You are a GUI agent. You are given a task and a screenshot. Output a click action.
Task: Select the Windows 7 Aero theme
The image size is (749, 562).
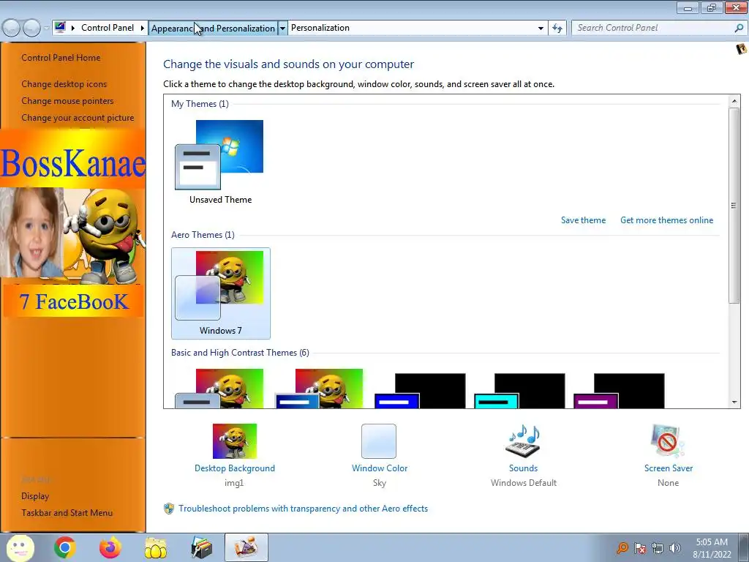click(220, 293)
